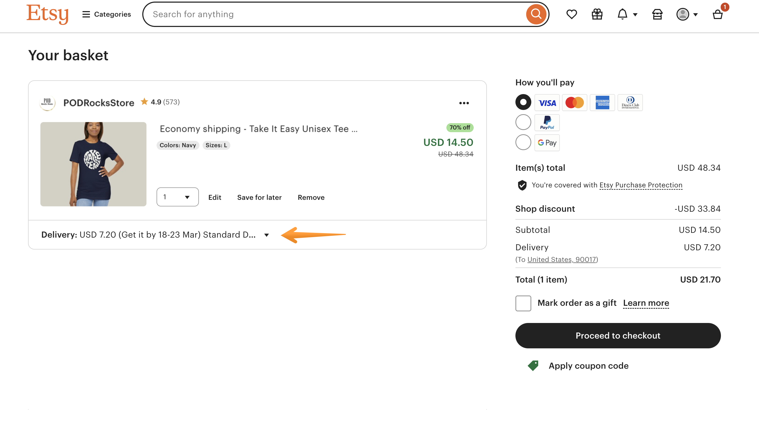Select Google Pay payment method

tap(523, 142)
